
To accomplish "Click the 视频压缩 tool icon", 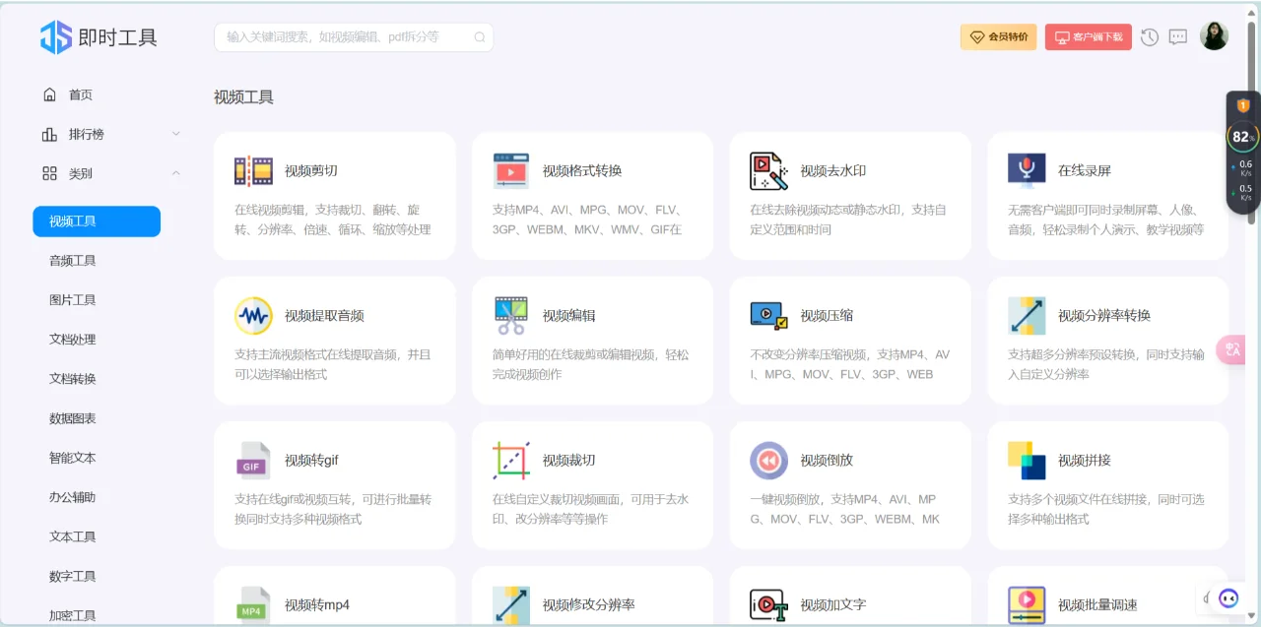I will [768, 315].
